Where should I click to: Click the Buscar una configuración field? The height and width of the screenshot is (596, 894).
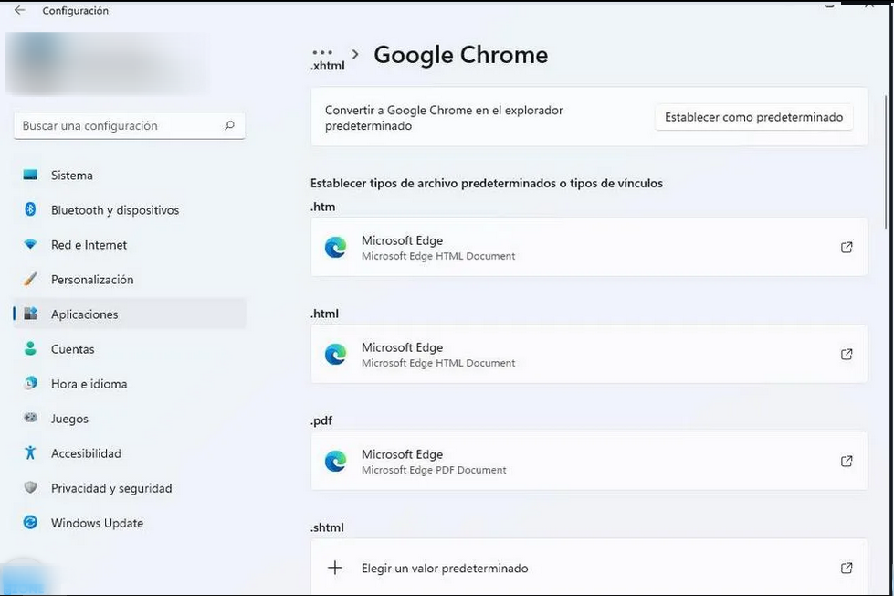point(119,126)
